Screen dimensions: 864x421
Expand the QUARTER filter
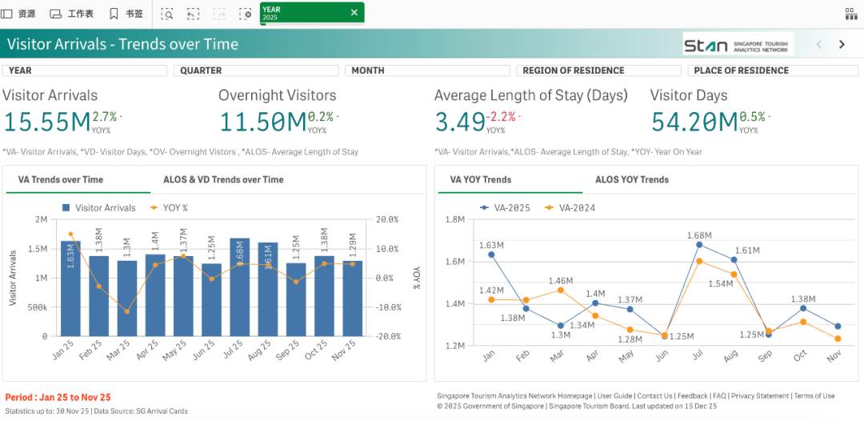pos(258,70)
